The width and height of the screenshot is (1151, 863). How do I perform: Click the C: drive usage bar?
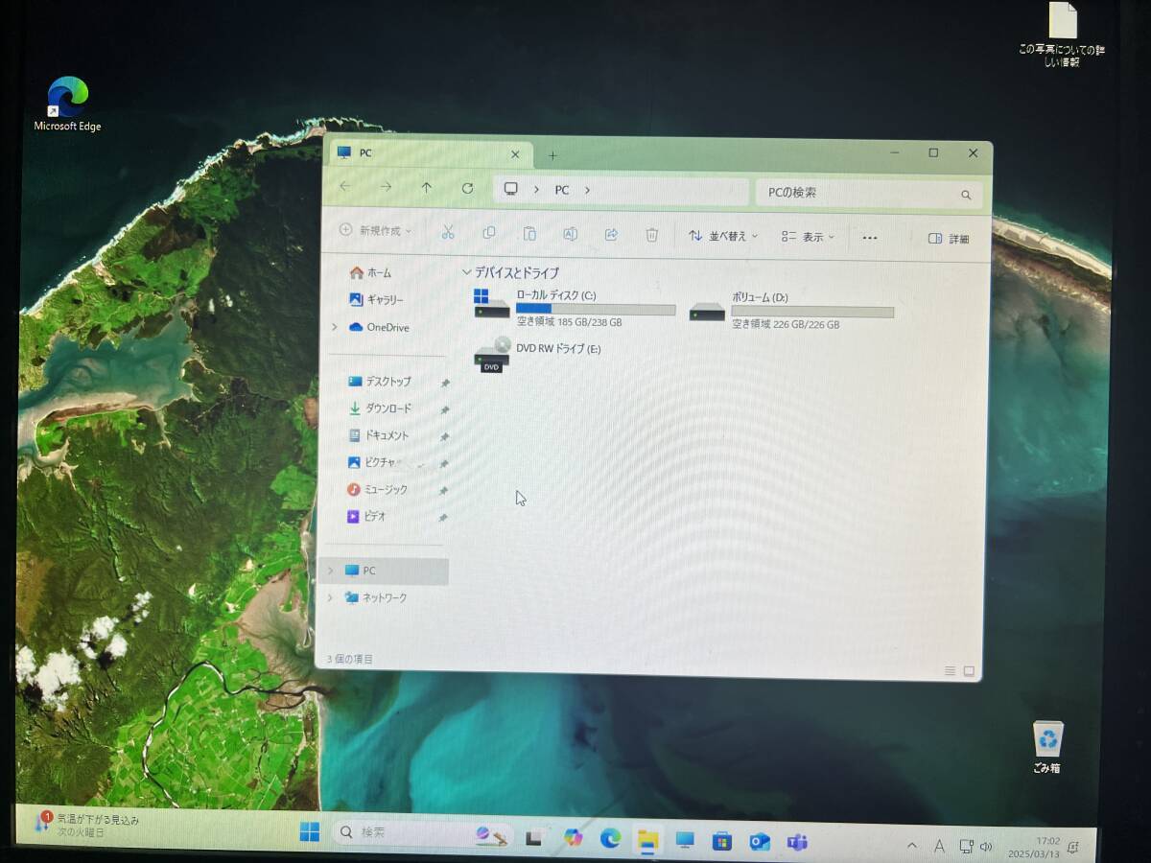click(596, 310)
